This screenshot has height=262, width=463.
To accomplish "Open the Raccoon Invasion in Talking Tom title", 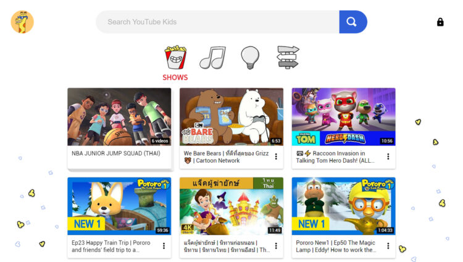I will [335, 157].
